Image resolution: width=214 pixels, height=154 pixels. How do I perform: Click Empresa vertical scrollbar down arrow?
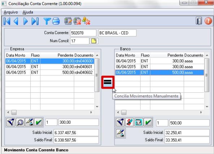[97, 107]
